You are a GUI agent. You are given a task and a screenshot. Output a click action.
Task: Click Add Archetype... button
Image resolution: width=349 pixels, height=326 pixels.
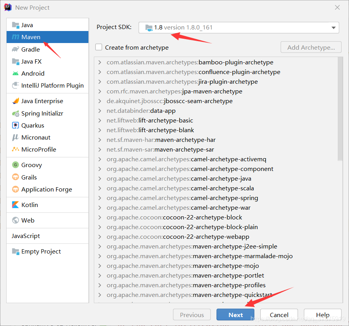tap(311, 47)
